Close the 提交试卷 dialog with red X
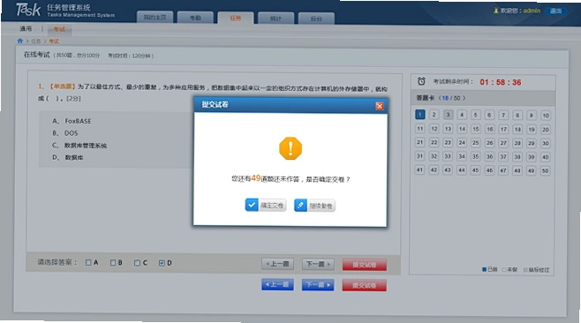 (x=380, y=106)
